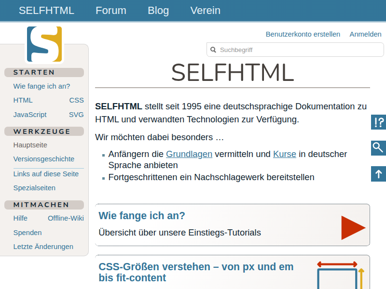The image size is (386, 289).
Task: Click bold SELFHTML word in intro paragraph
Action: (x=119, y=106)
